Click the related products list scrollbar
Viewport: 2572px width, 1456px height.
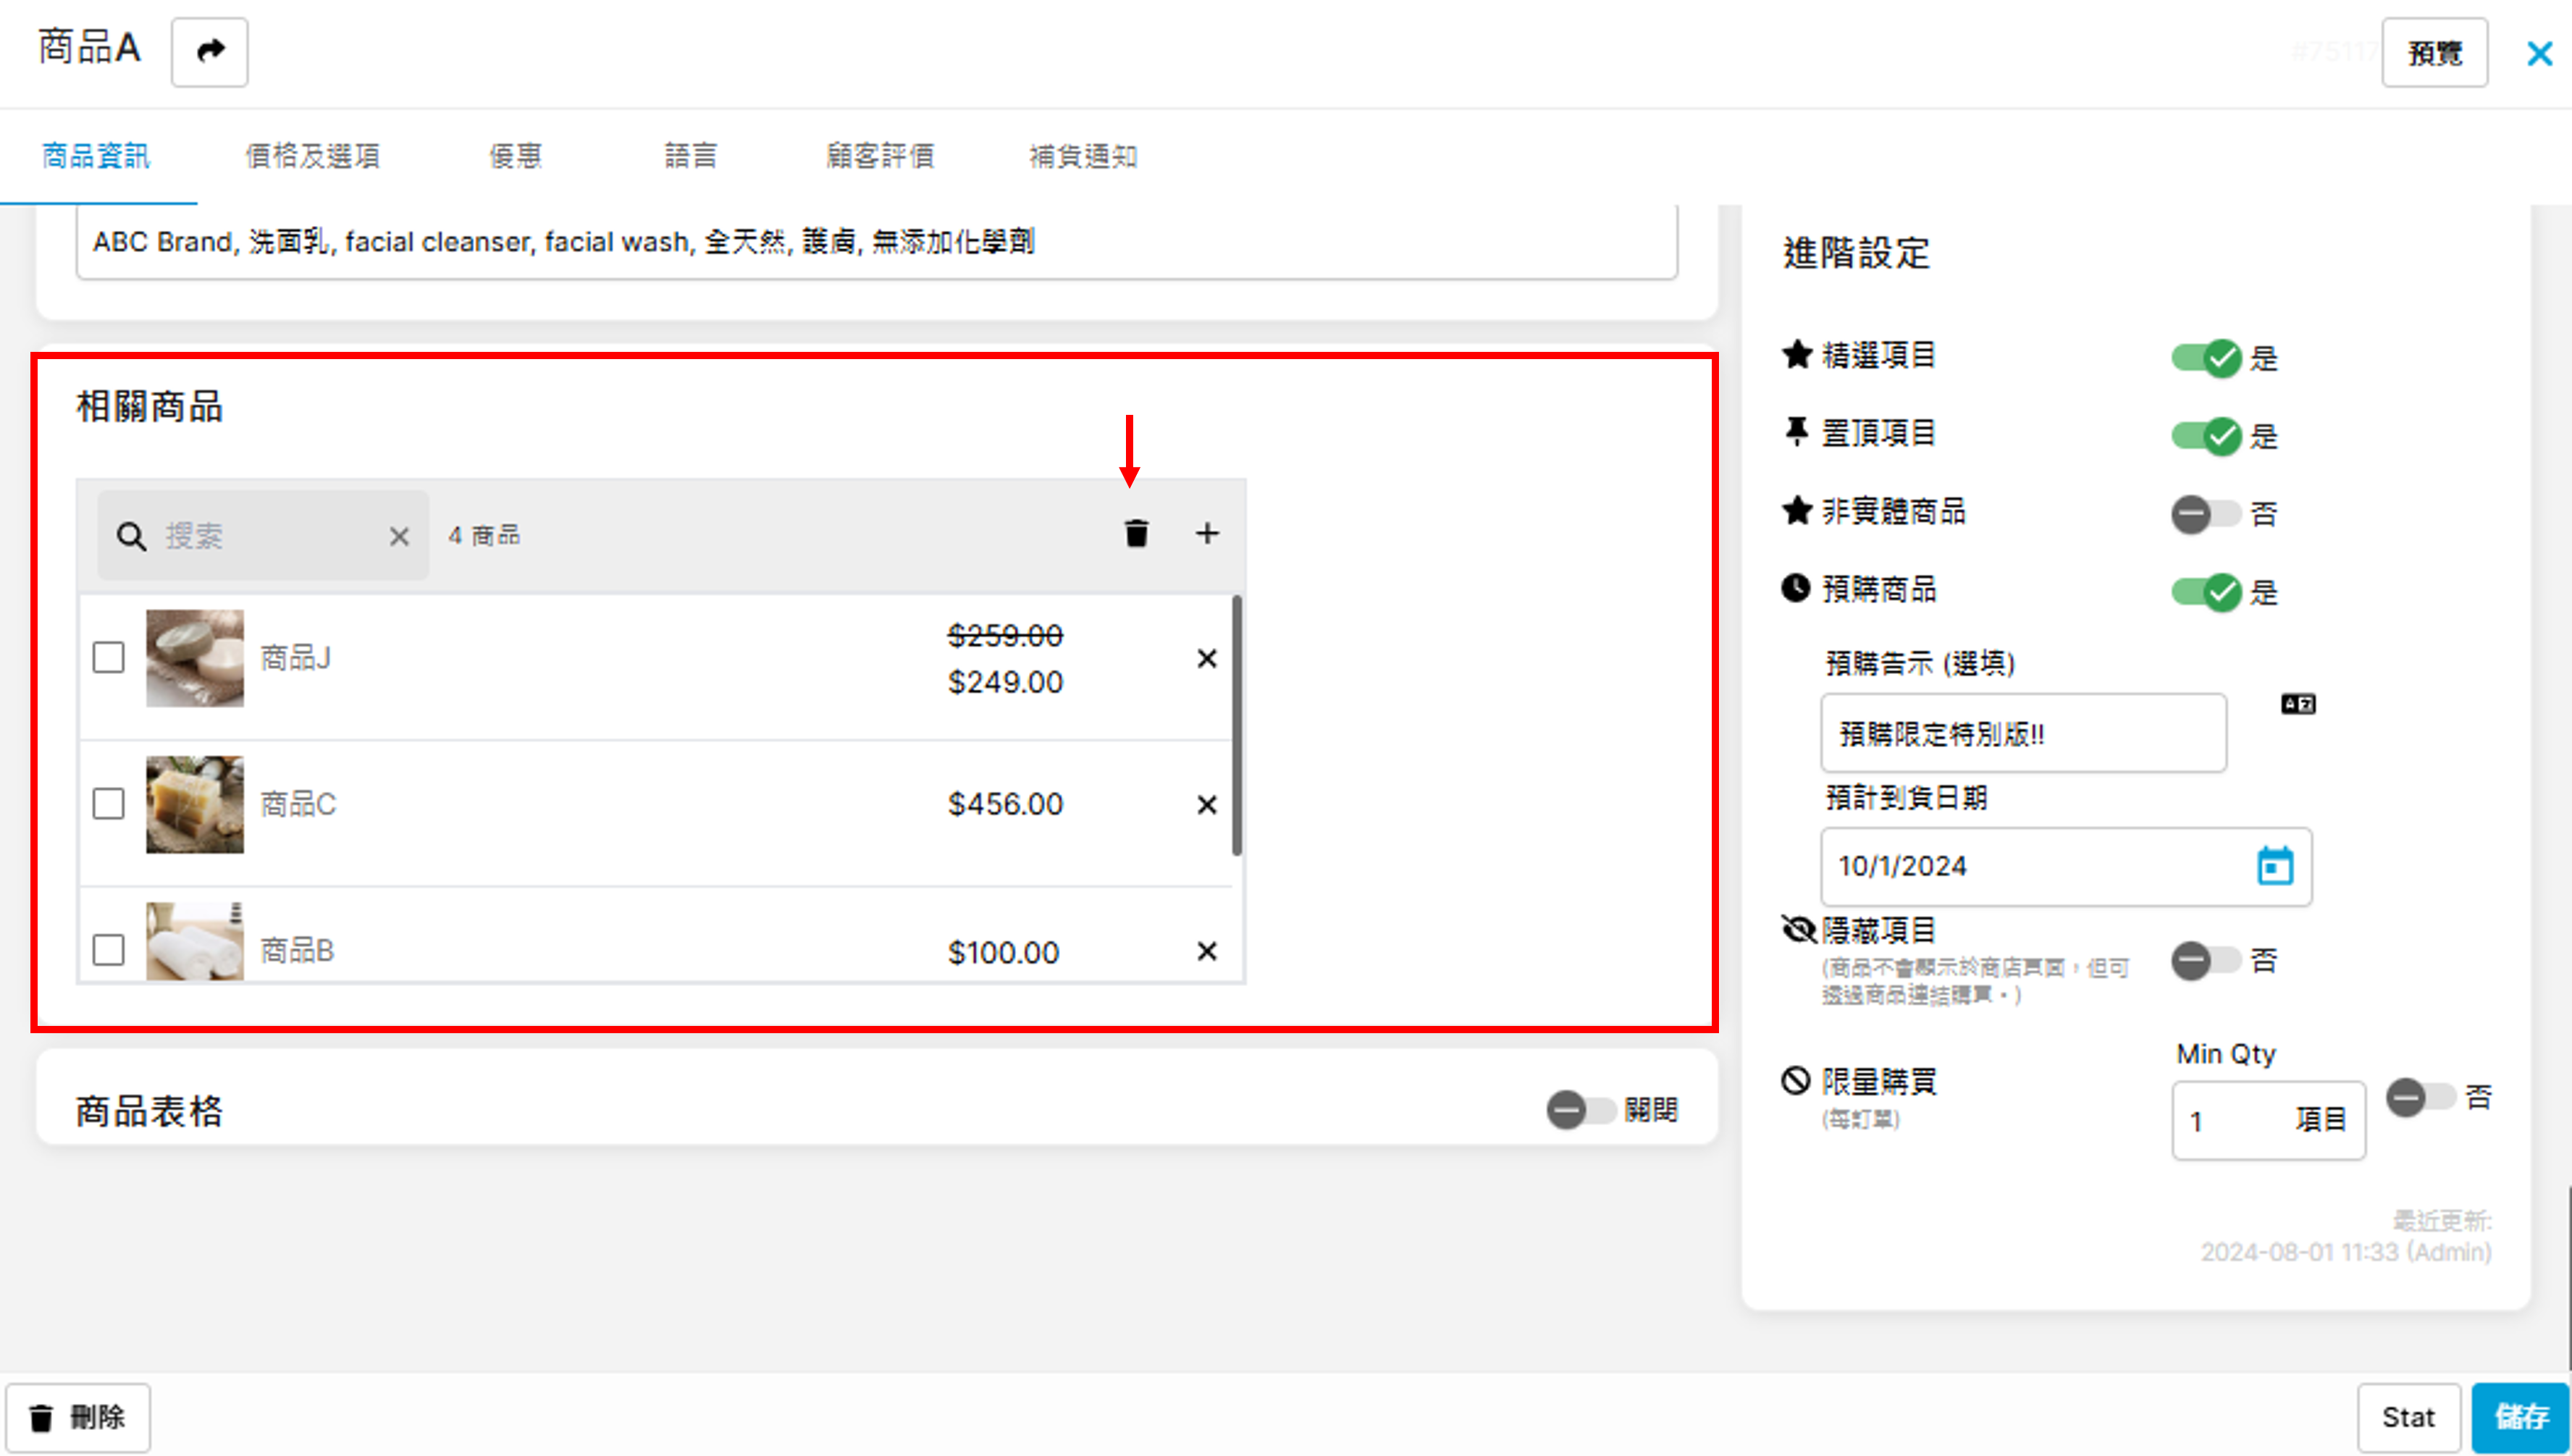[1237, 725]
